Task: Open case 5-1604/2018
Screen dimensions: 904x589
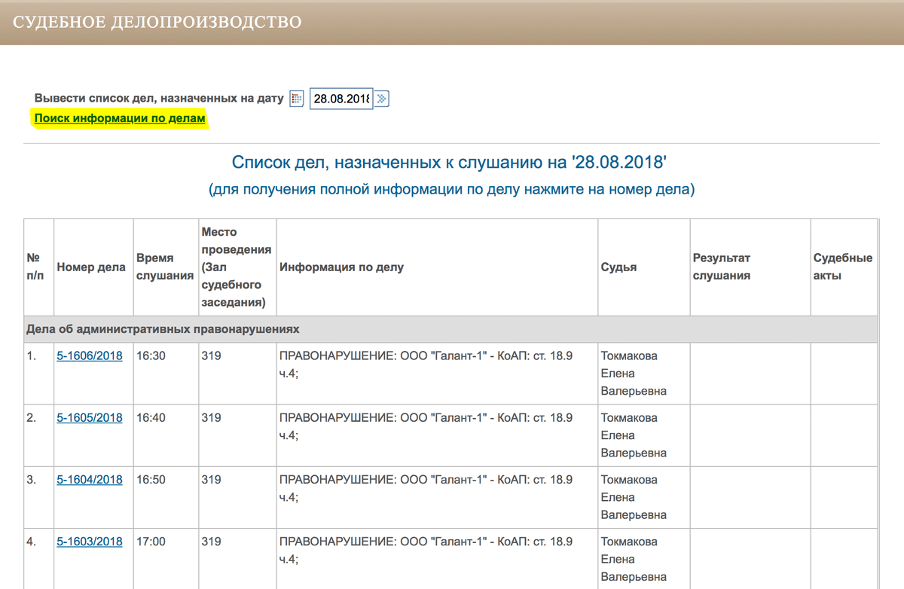Action: click(90, 479)
